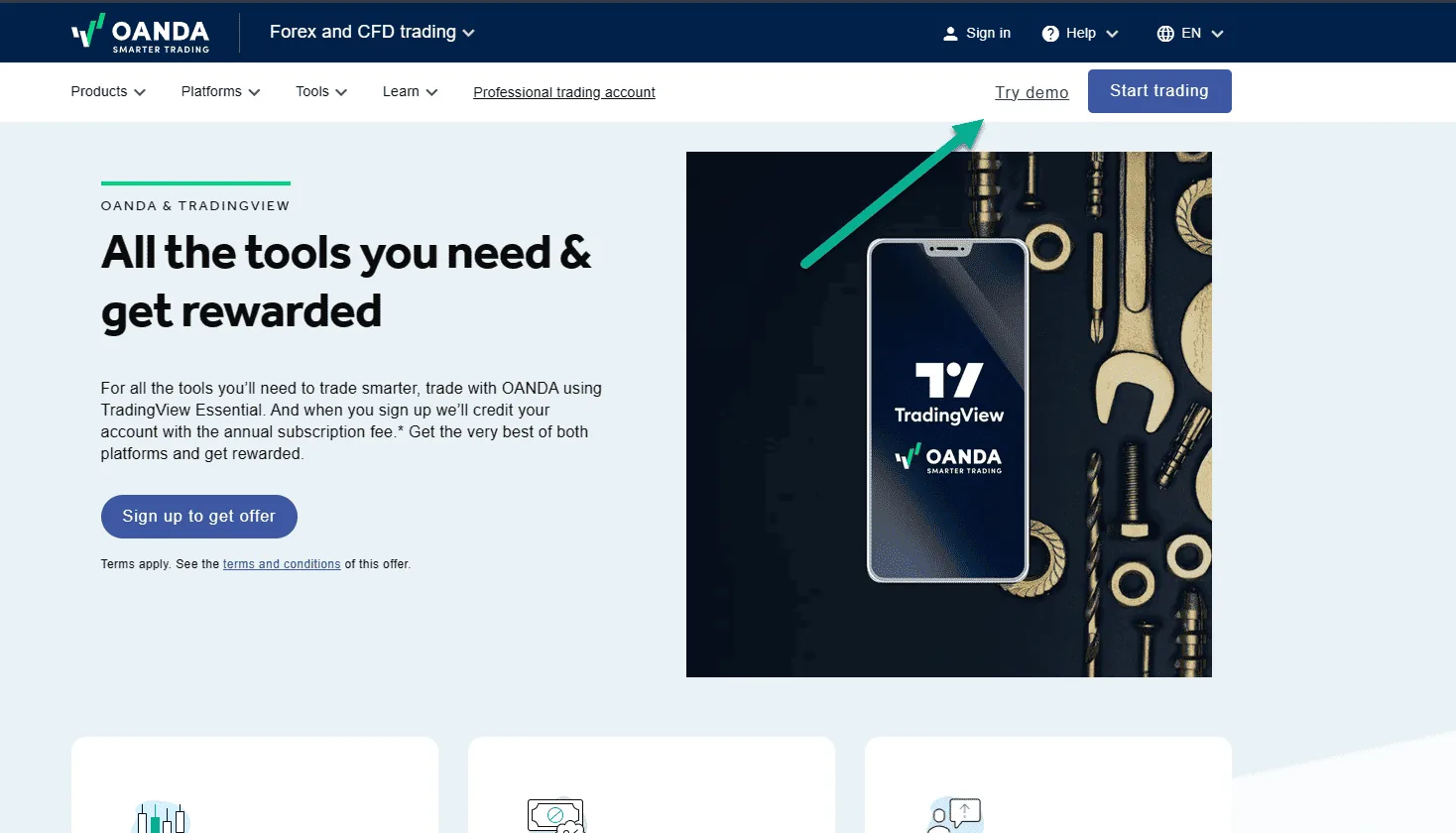Click the globe language icon
This screenshot has height=833, width=1456.
tap(1165, 34)
